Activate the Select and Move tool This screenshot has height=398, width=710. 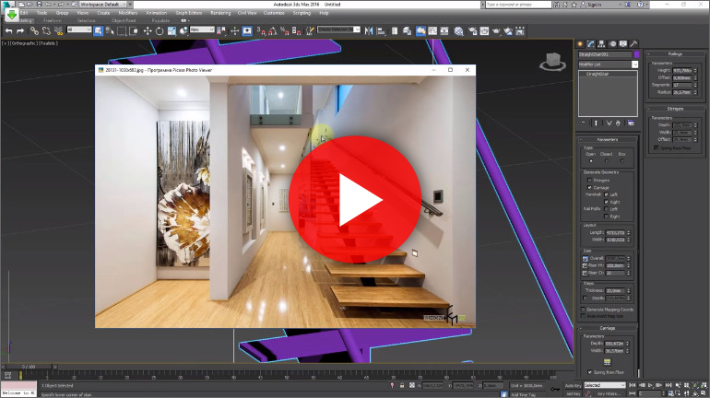coord(148,31)
